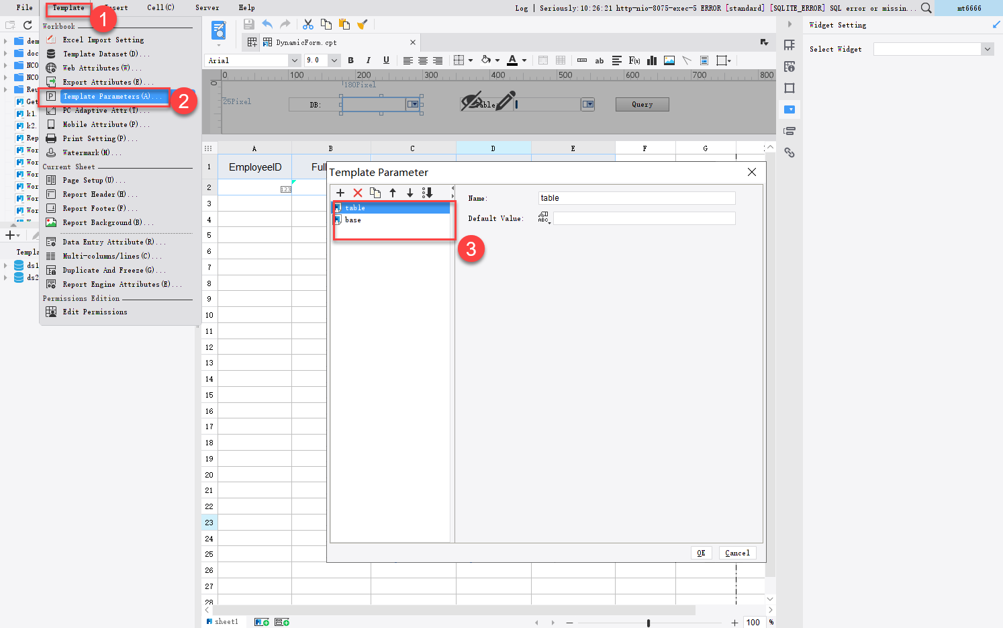
Task: Click the Default Value input field
Action: point(643,218)
